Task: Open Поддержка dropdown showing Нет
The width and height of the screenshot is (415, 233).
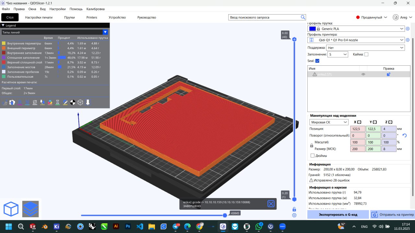Action: 366,48
